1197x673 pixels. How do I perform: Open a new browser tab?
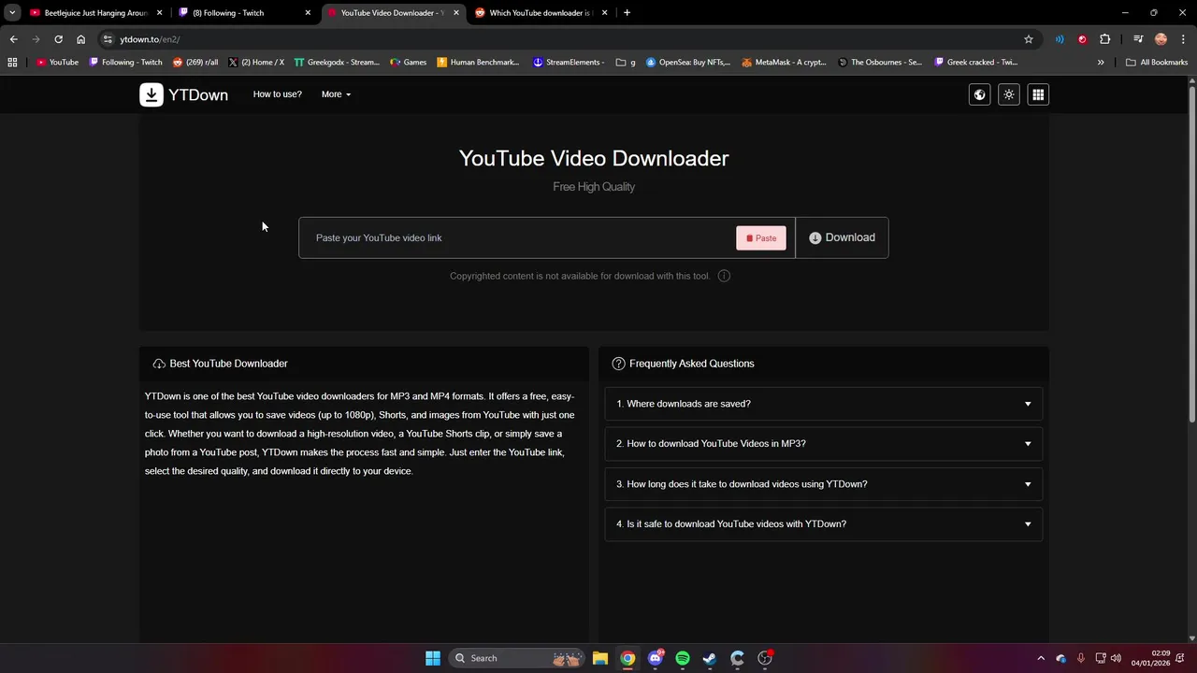(627, 13)
